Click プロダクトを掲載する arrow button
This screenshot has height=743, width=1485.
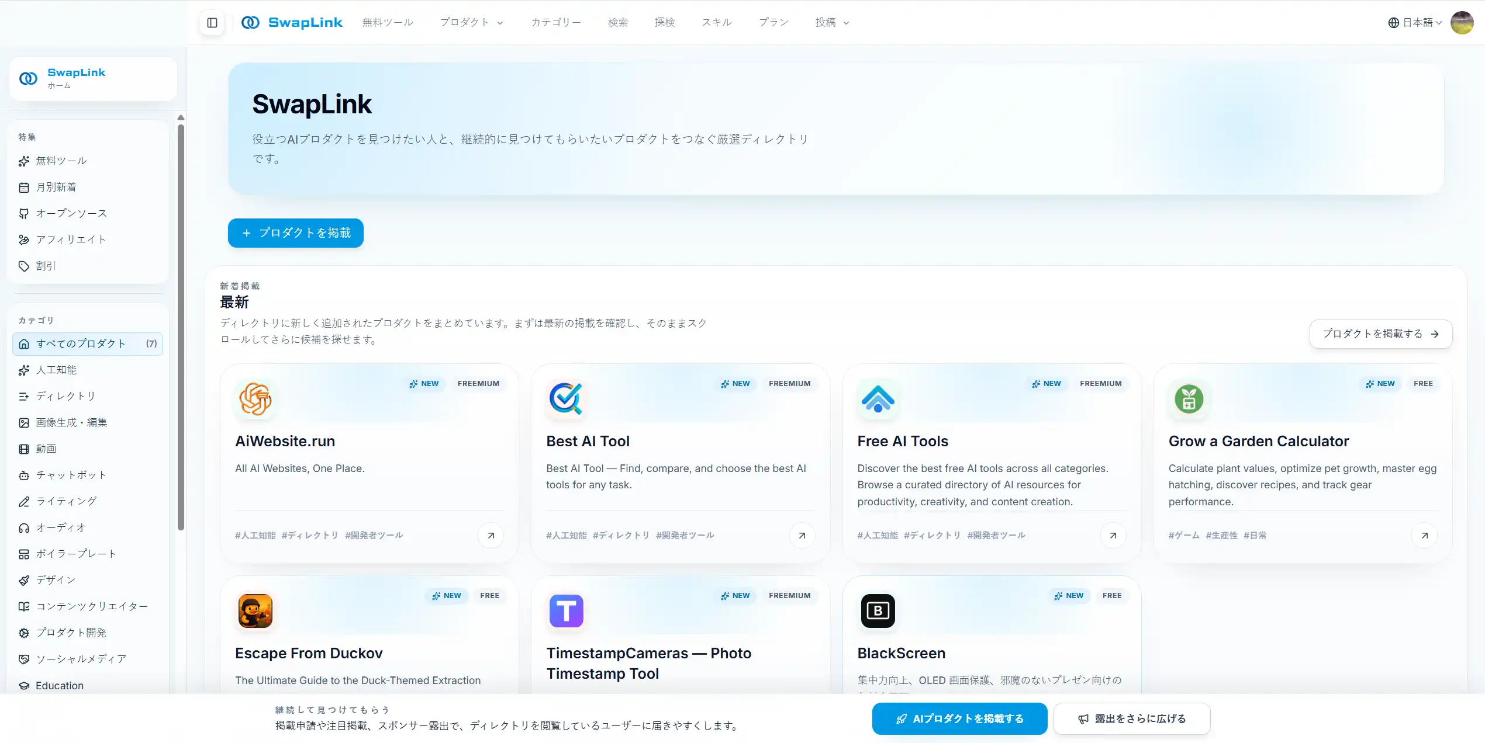click(x=1381, y=334)
